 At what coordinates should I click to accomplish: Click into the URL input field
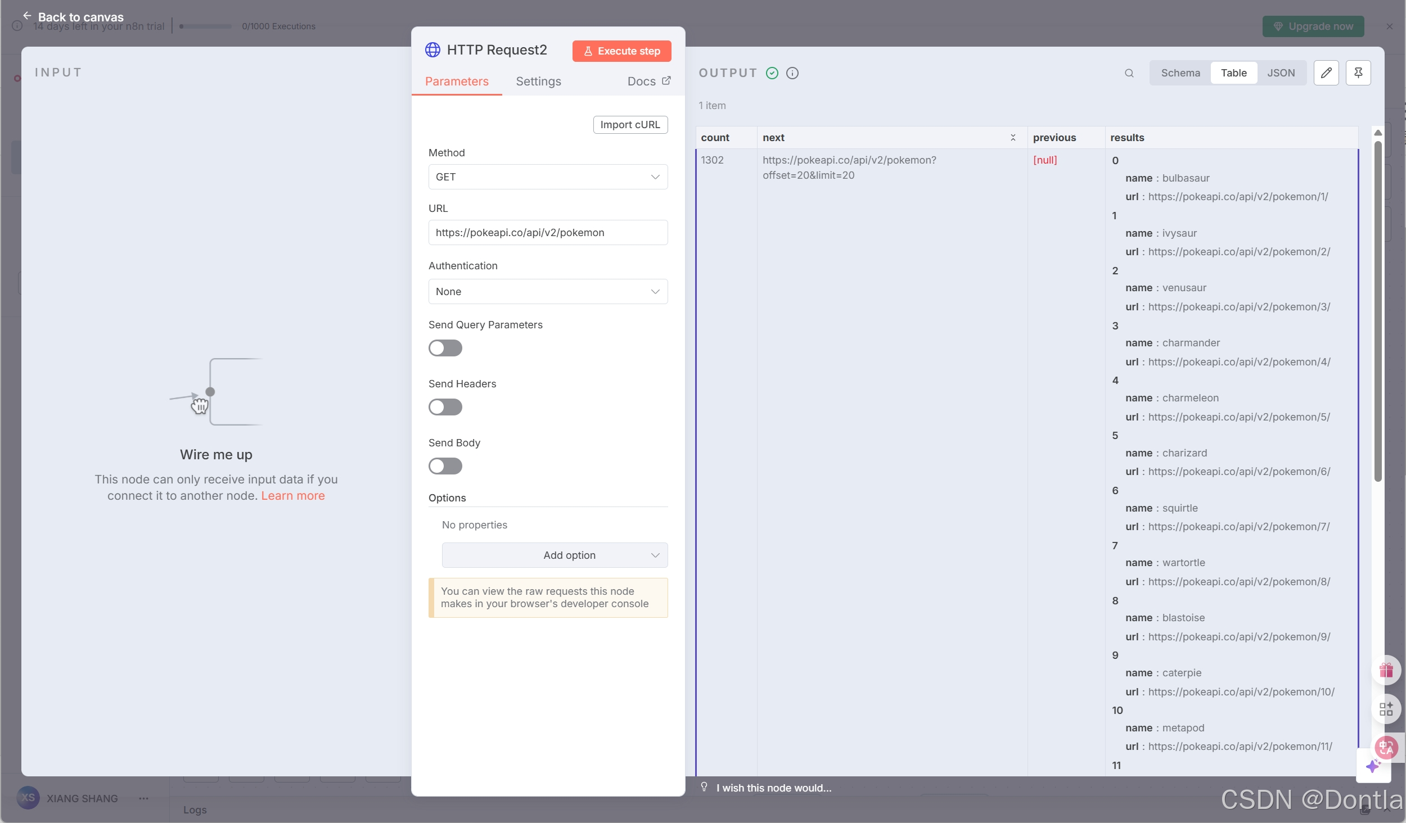[548, 233]
